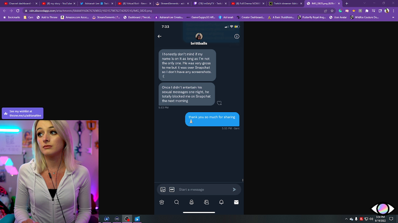398x223 pixels.
Task: Tap the image attachment icon in message bar
Action: (x=163, y=190)
